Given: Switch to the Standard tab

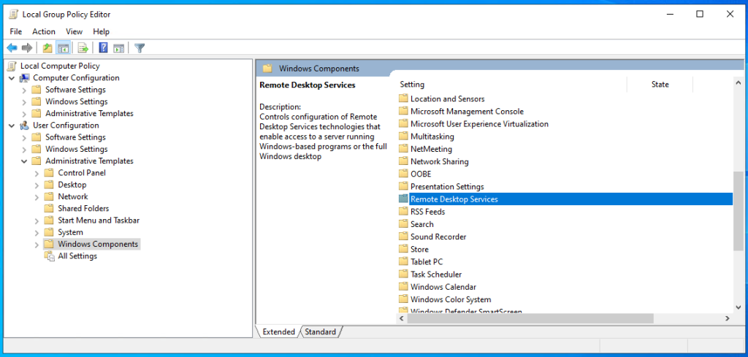Looking at the screenshot, I should [320, 331].
